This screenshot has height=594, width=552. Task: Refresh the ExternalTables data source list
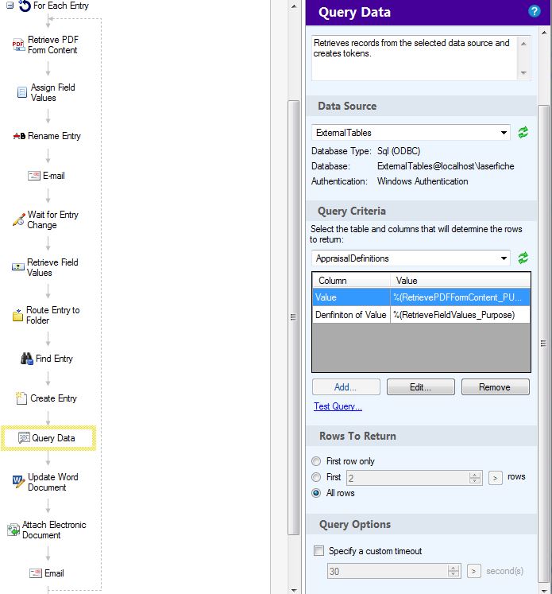(x=523, y=132)
